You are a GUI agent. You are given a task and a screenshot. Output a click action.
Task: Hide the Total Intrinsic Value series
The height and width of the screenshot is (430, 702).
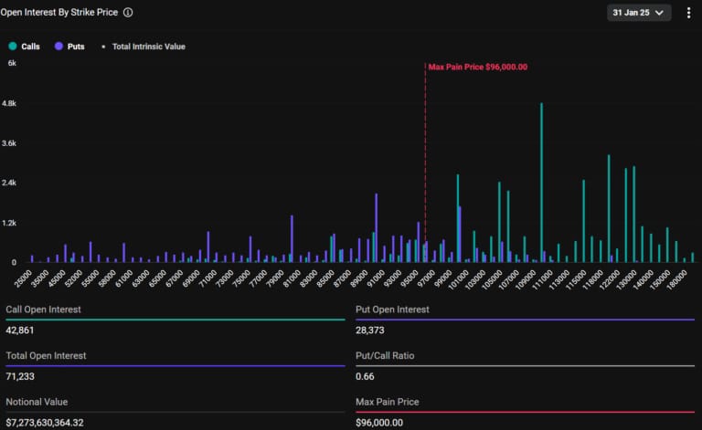click(x=148, y=46)
